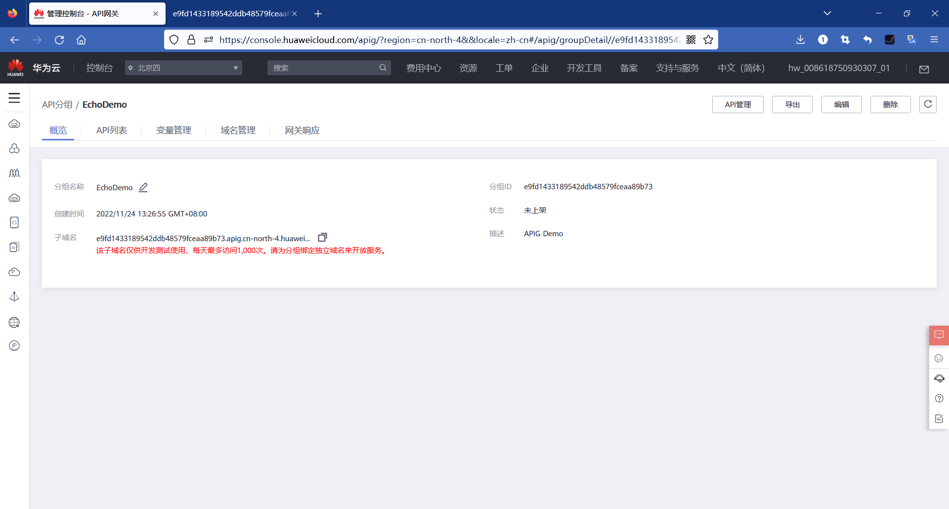View site security lock information
The image size is (949, 509).
point(191,40)
